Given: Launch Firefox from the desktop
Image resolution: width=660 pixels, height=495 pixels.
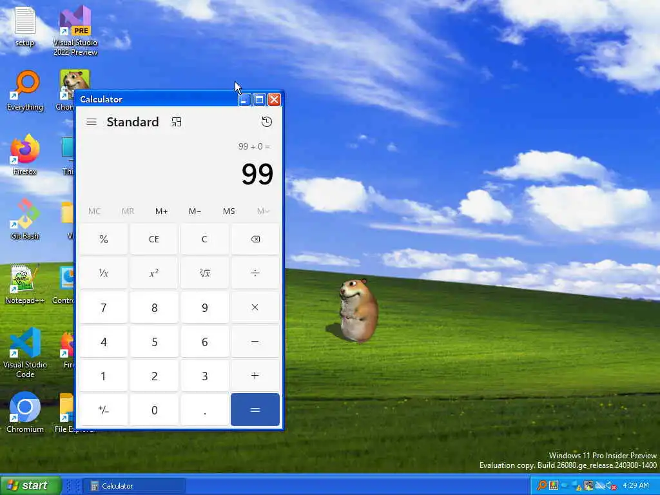Looking at the screenshot, I should click(25, 155).
